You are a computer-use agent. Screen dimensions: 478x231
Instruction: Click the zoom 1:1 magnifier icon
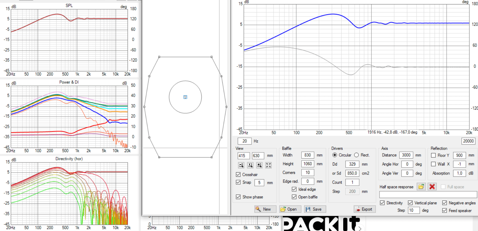point(250,165)
